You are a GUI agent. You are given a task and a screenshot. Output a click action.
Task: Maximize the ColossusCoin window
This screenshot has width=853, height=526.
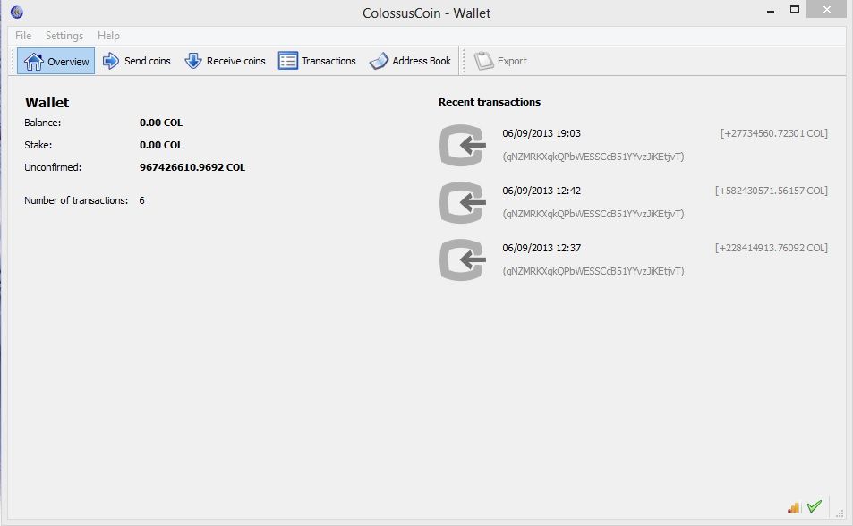794,9
